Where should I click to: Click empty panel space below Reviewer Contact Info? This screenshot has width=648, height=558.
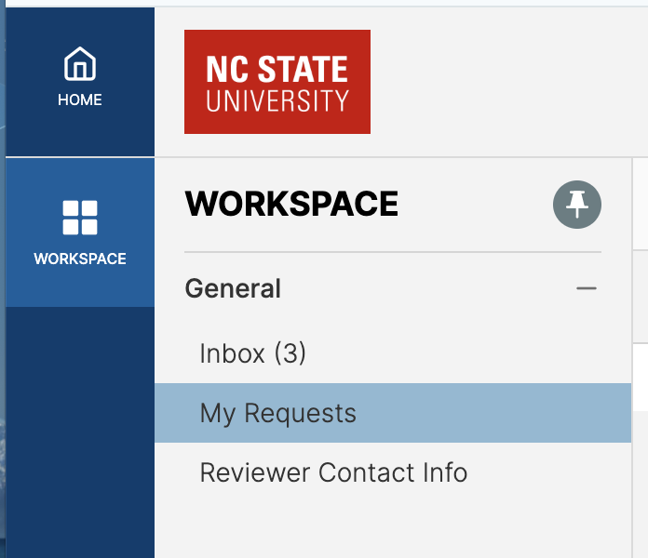click(391, 525)
